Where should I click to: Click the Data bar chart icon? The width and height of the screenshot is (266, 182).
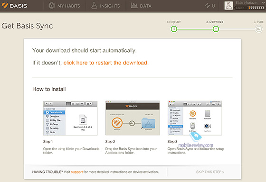pos(134,5)
